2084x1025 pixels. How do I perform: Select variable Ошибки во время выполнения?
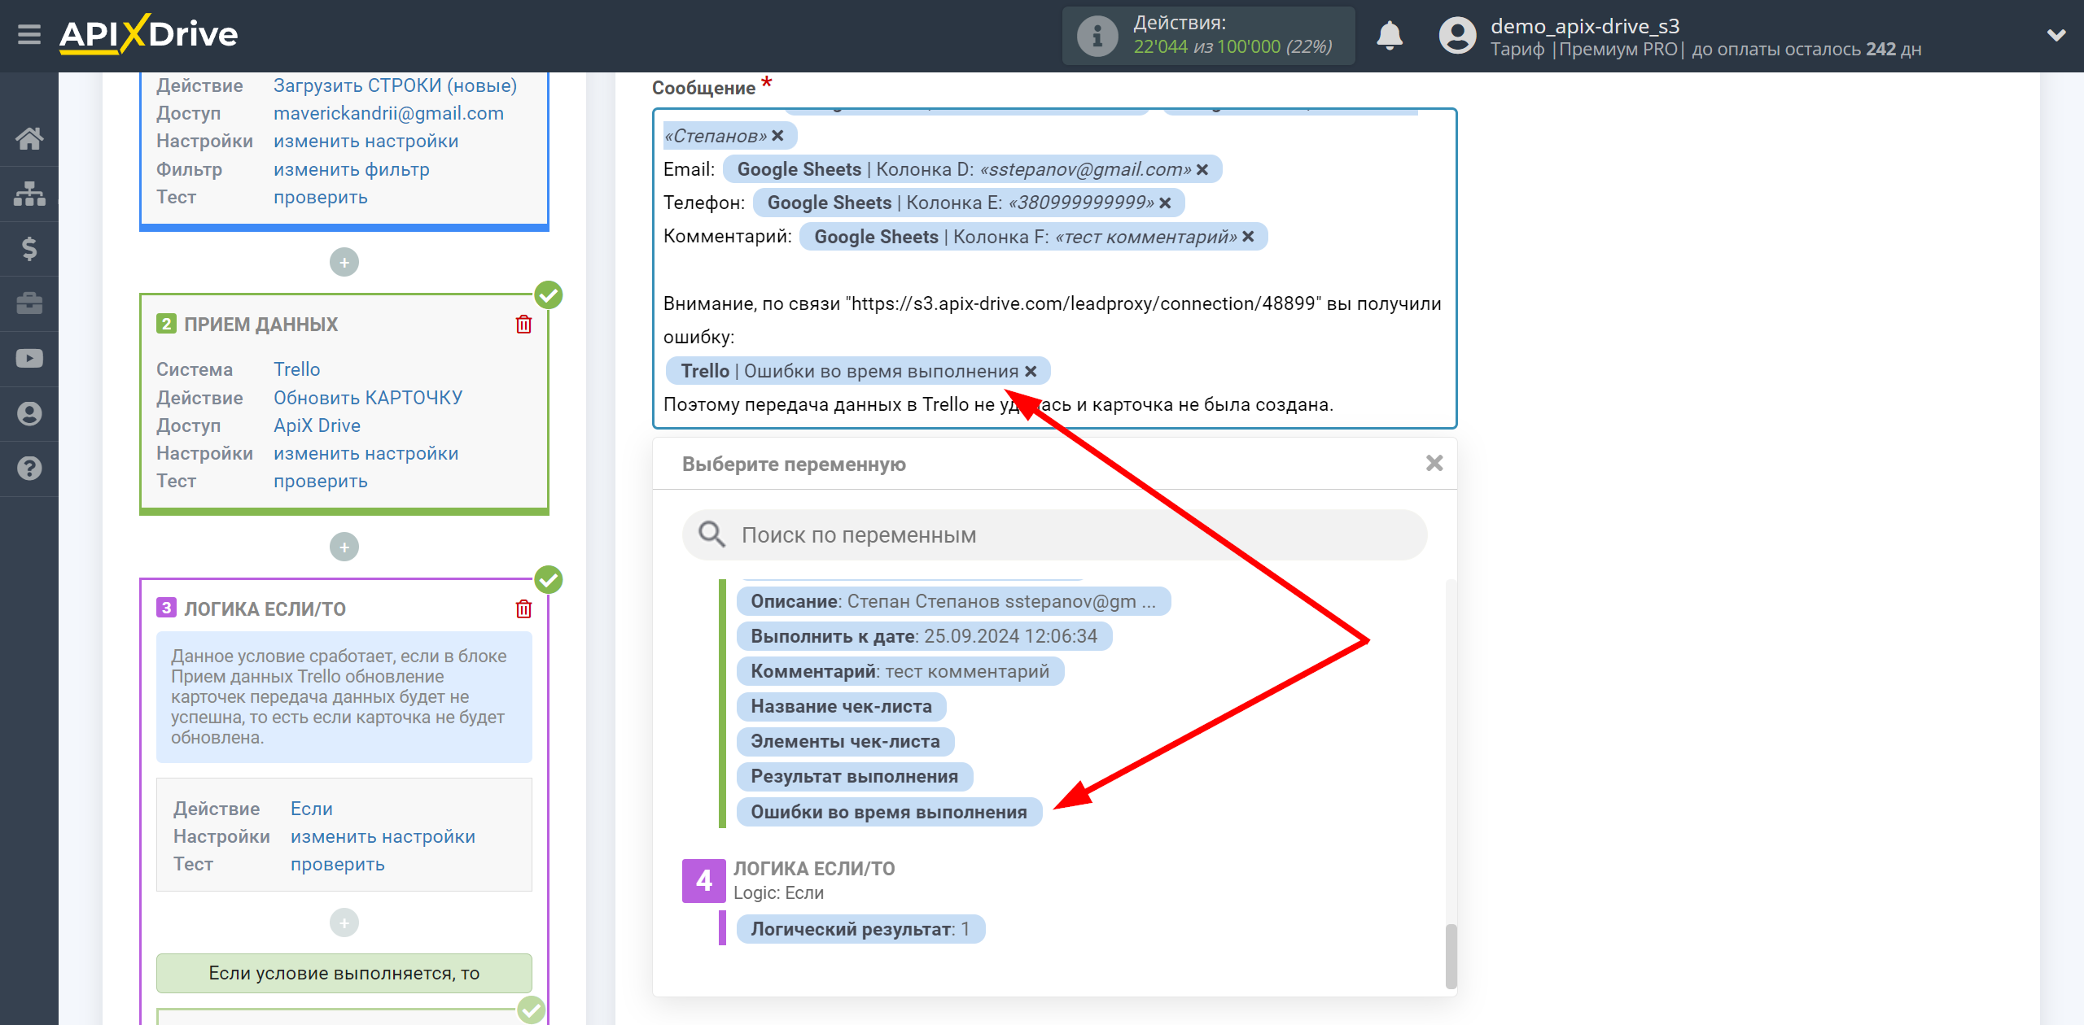pyautogui.click(x=889, y=812)
